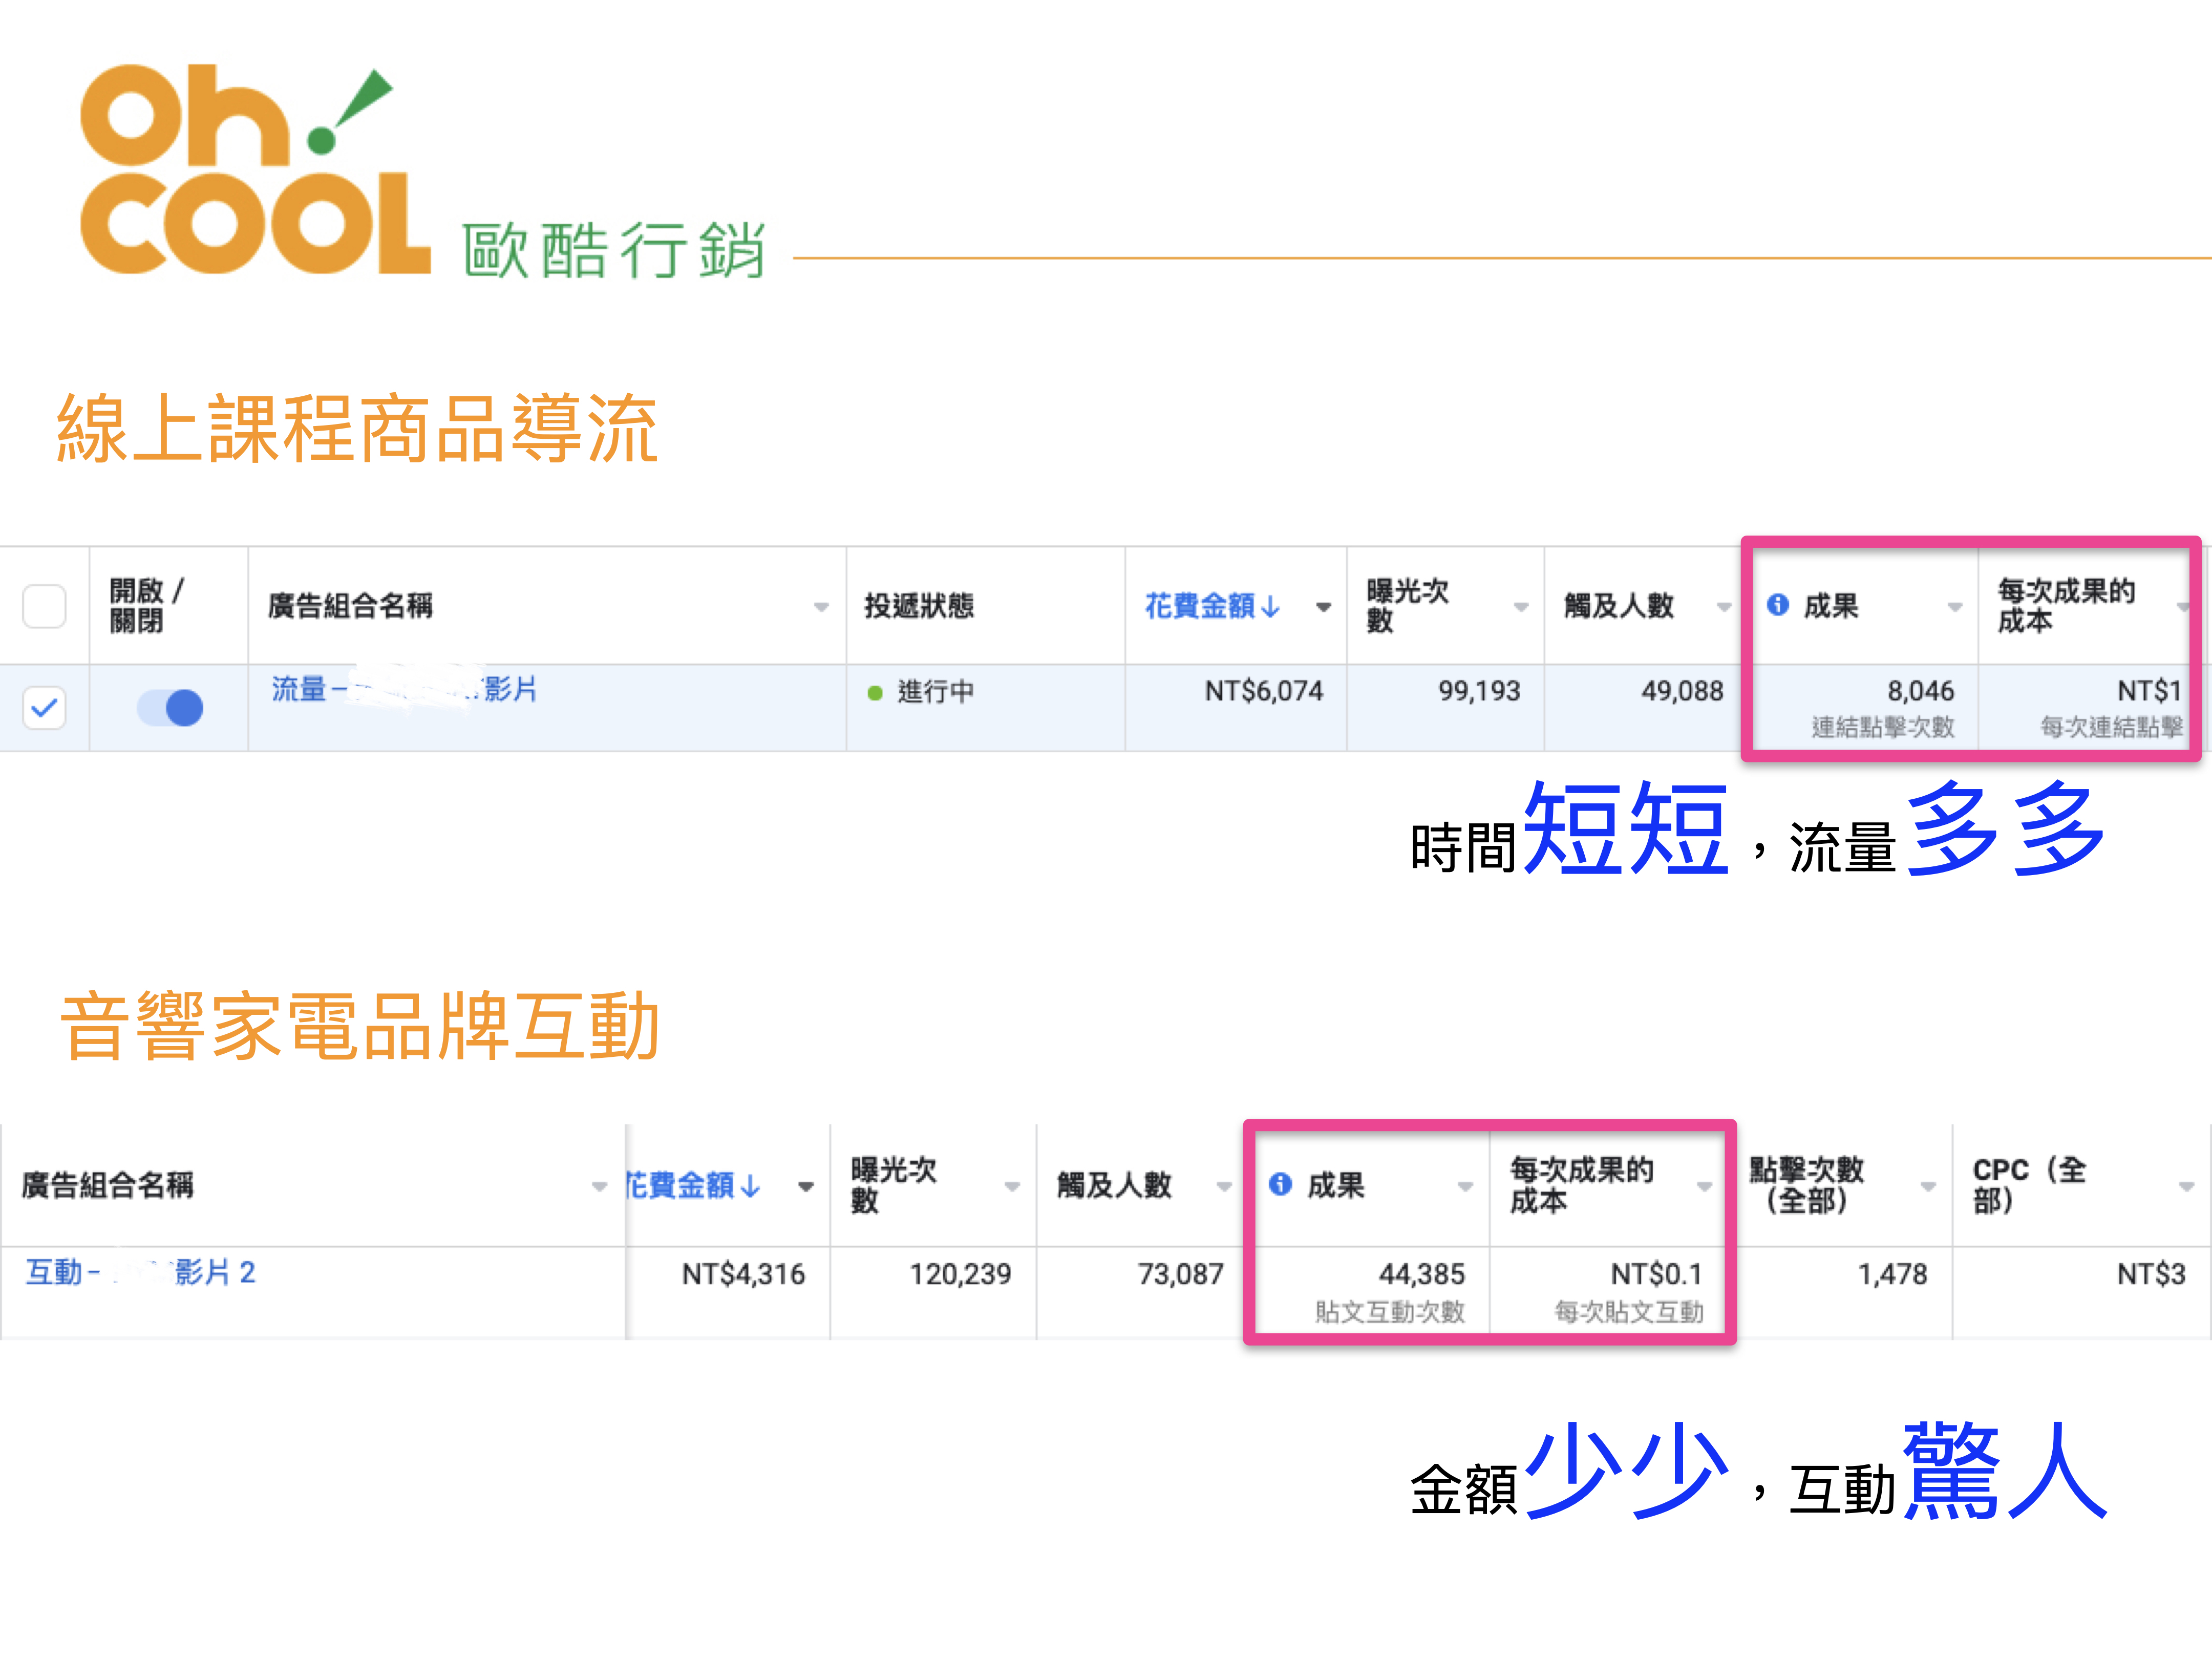The image size is (2212, 1659).
Task: Open black dropdown caret next to upper 花費金額
Action: pos(1323,607)
